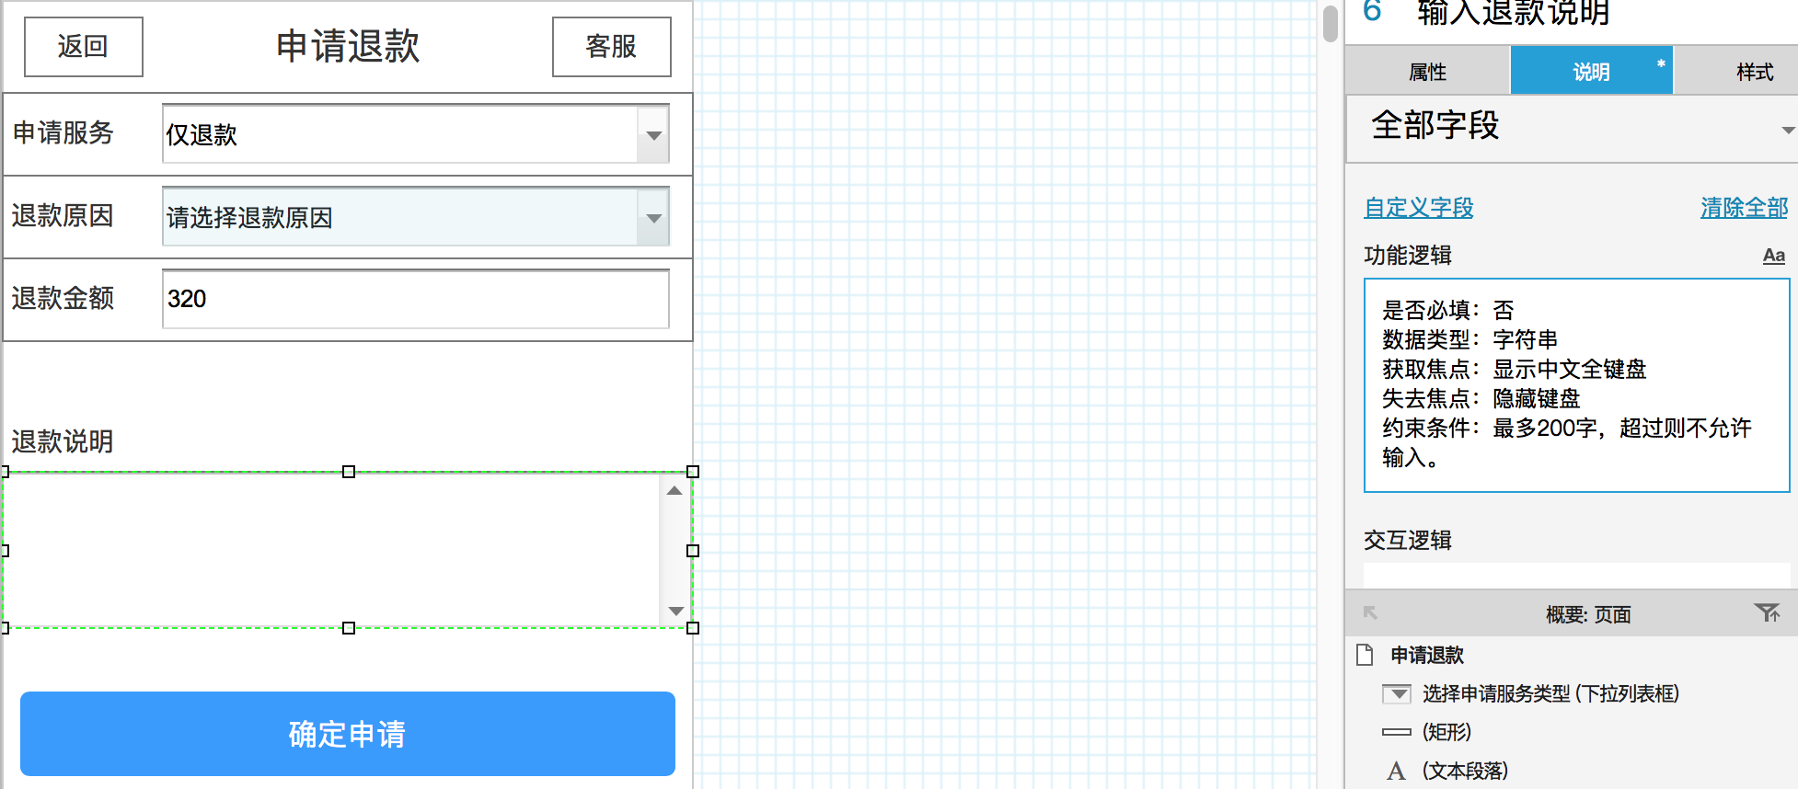Image resolution: width=1798 pixels, height=789 pixels.
Task: Switch to the 属性 tab
Action: click(x=1427, y=72)
